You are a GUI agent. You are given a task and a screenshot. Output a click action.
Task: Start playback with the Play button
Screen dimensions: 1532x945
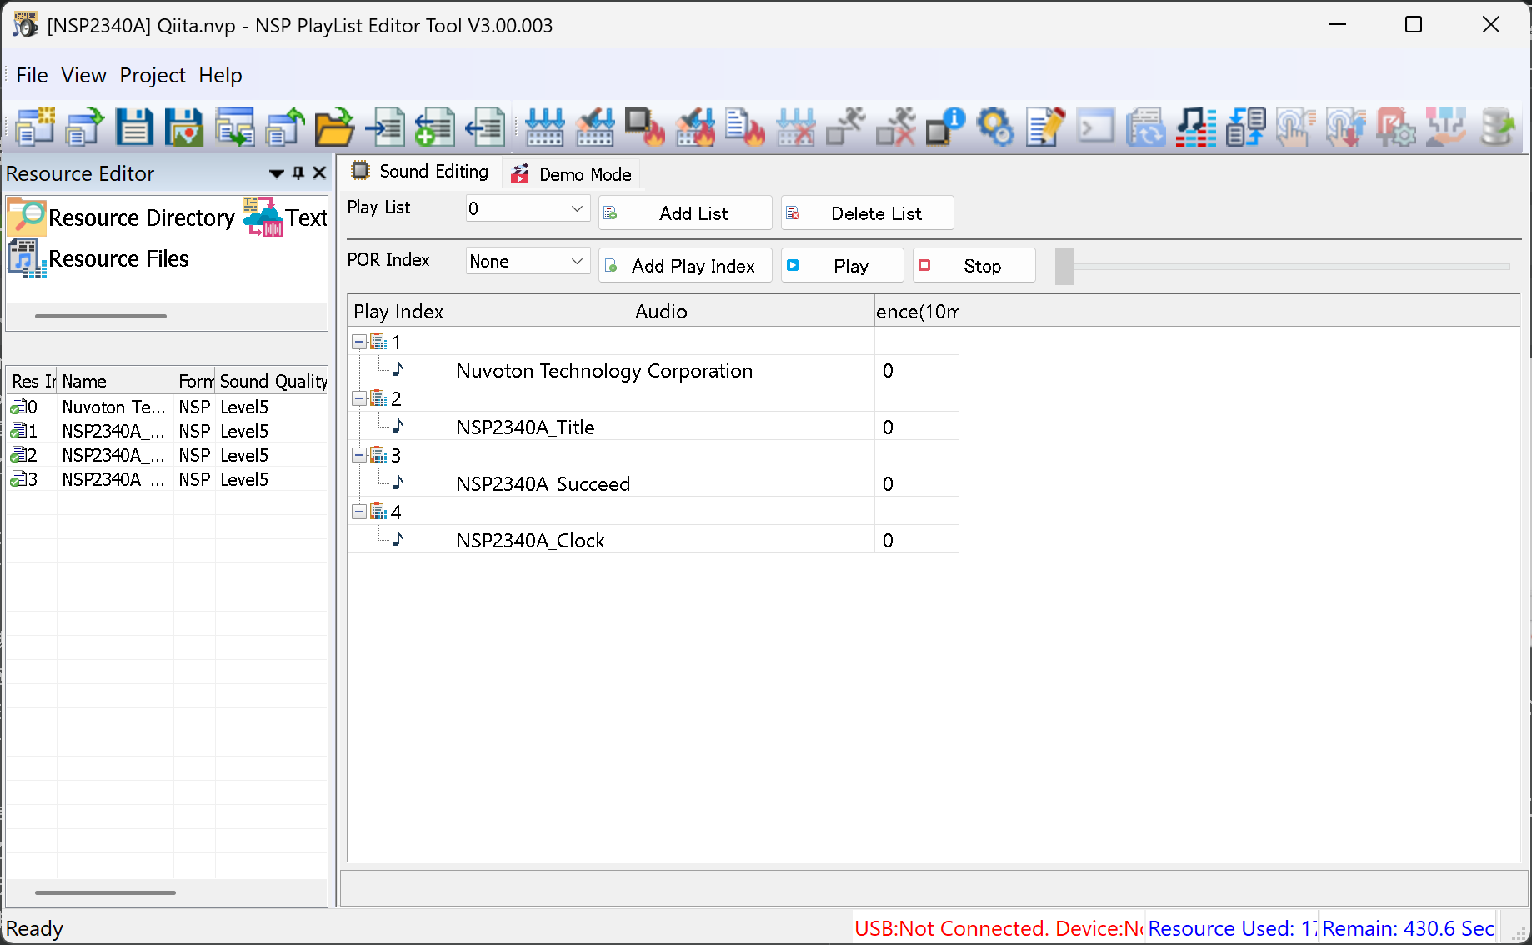(842, 266)
